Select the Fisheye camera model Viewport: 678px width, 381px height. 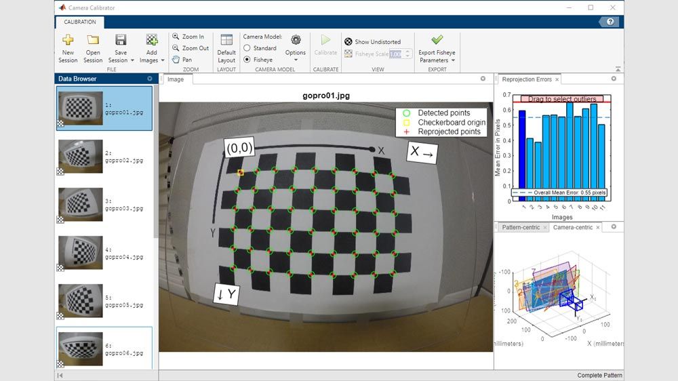247,60
